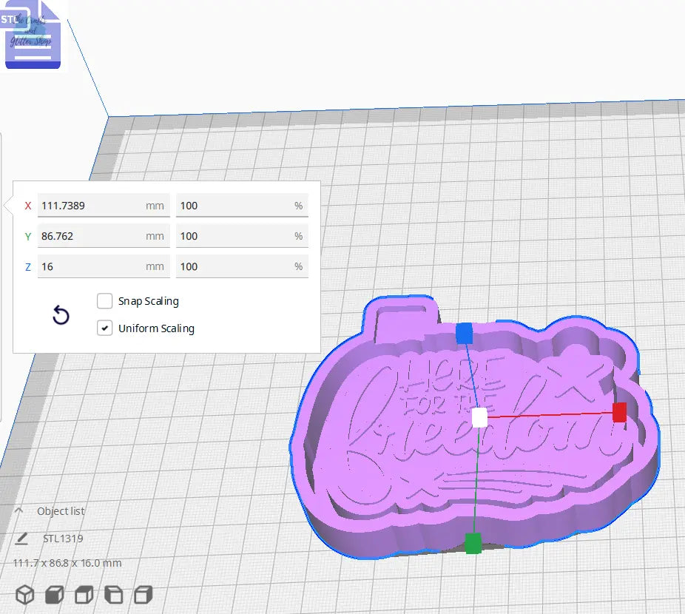Image resolution: width=685 pixels, height=614 pixels.
Task: Select the top view icon
Action: tap(84, 594)
